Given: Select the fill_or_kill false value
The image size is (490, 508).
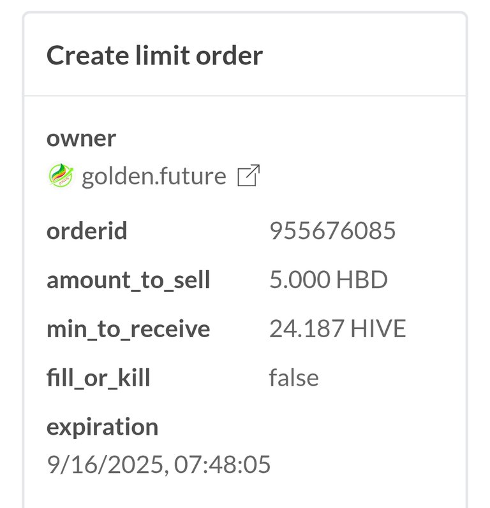Looking at the screenshot, I should click(293, 377).
